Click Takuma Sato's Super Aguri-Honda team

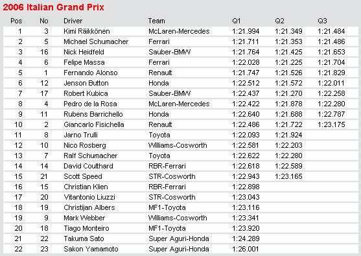pos(179,239)
